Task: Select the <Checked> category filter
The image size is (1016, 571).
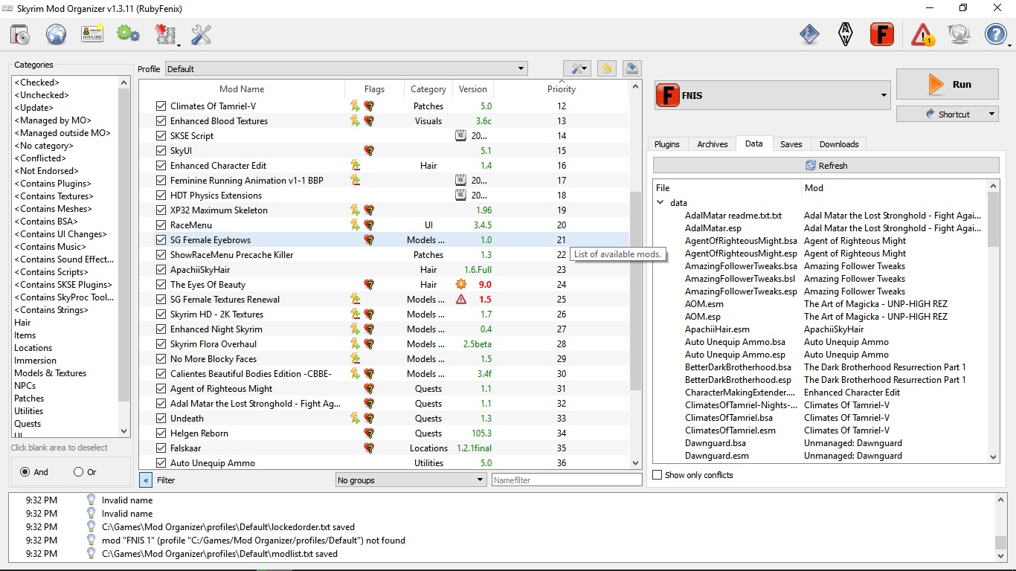Action: [x=36, y=83]
